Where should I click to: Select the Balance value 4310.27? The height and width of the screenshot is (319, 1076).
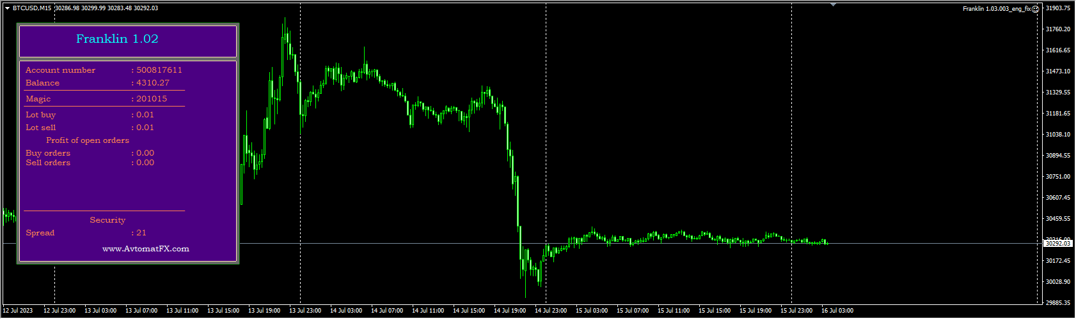click(x=153, y=83)
